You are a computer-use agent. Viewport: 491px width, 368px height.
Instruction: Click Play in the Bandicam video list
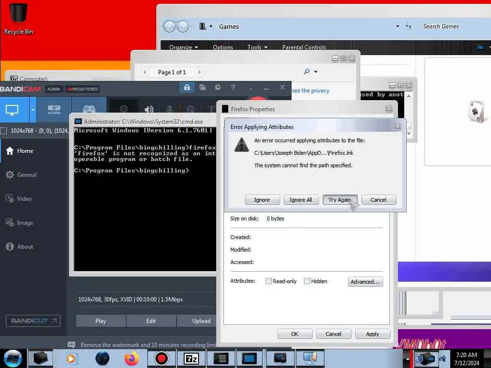(101, 321)
